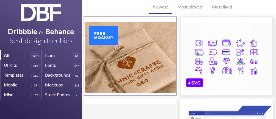This screenshot has height=119, width=276.
Task: Switch to the Most viewed tab
Action: 190,7
